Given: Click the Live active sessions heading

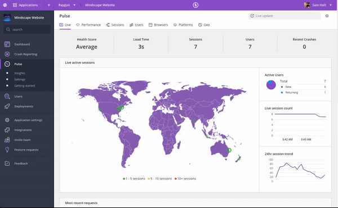Looking at the screenshot, I should (80, 62).
